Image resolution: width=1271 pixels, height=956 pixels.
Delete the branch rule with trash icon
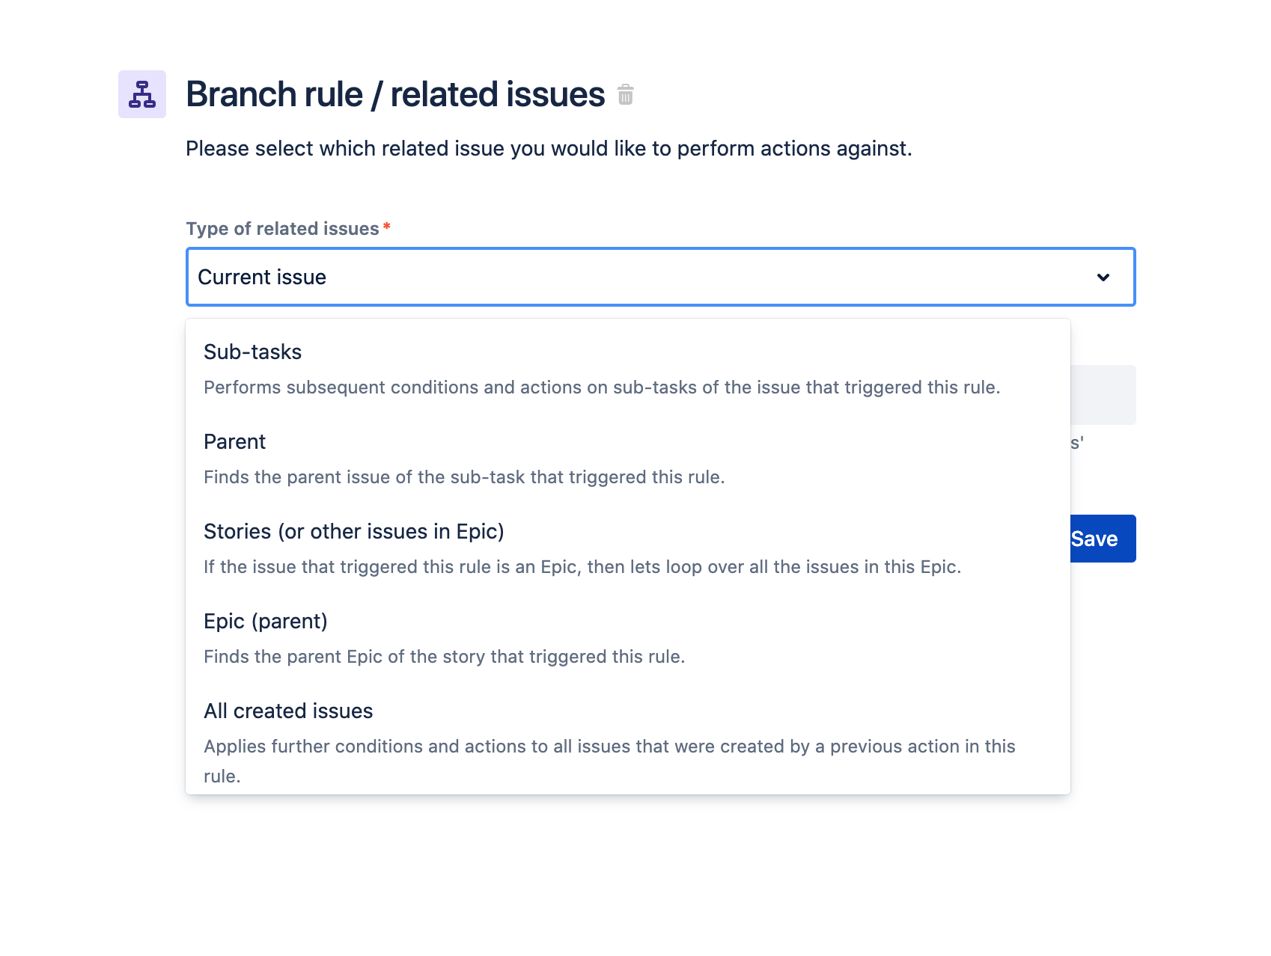[626, 95]
